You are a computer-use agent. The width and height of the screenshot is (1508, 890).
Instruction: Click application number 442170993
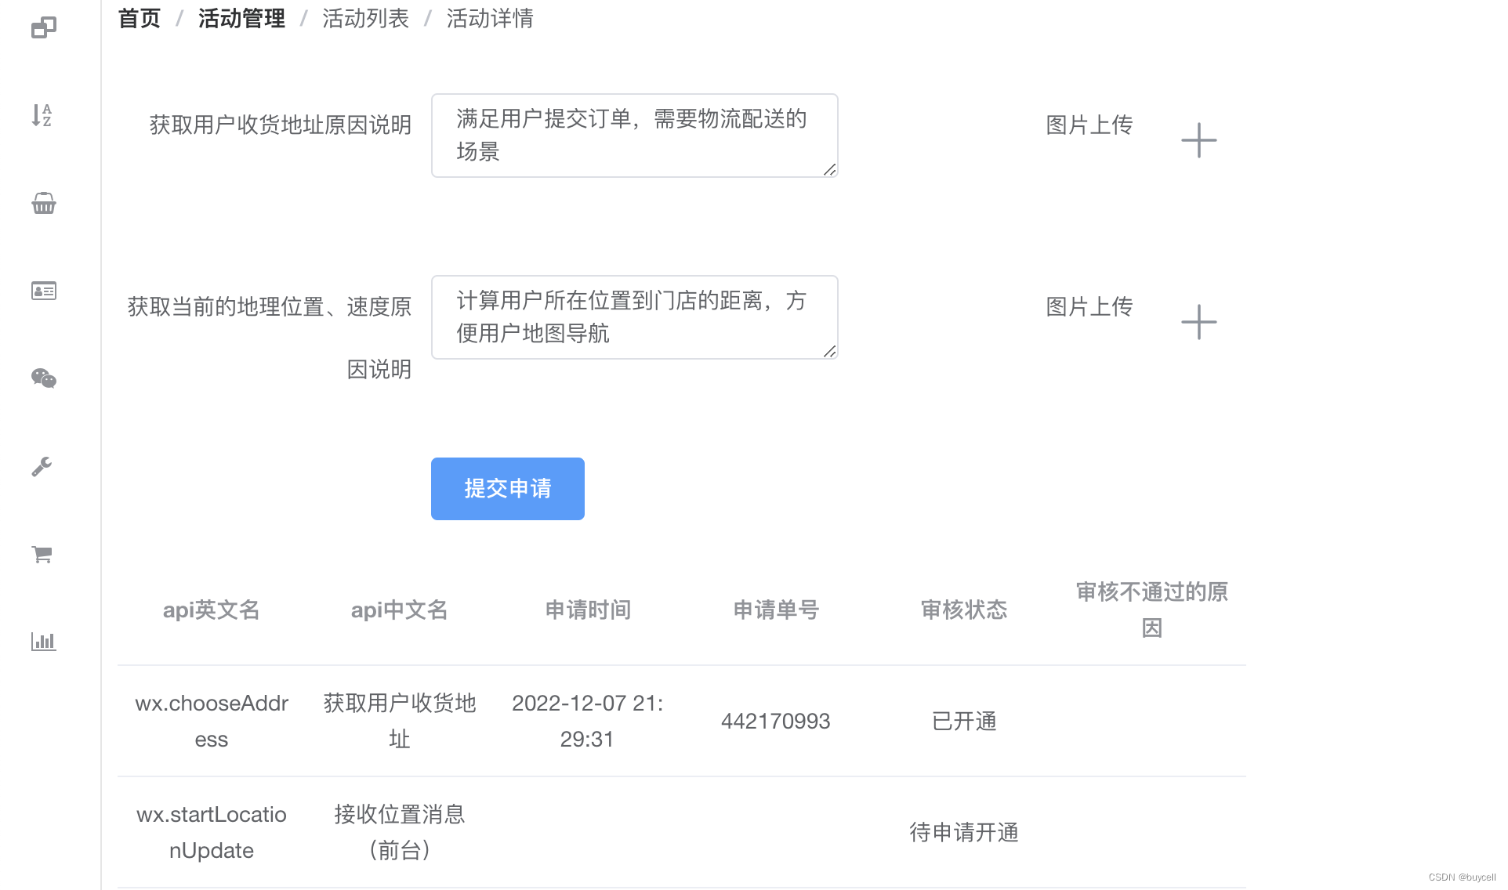pyautogui.click(x=776, y=721)
